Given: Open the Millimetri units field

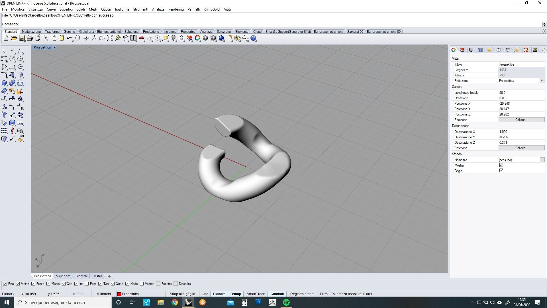Looking at the screenshot, I should coord(104,294).
